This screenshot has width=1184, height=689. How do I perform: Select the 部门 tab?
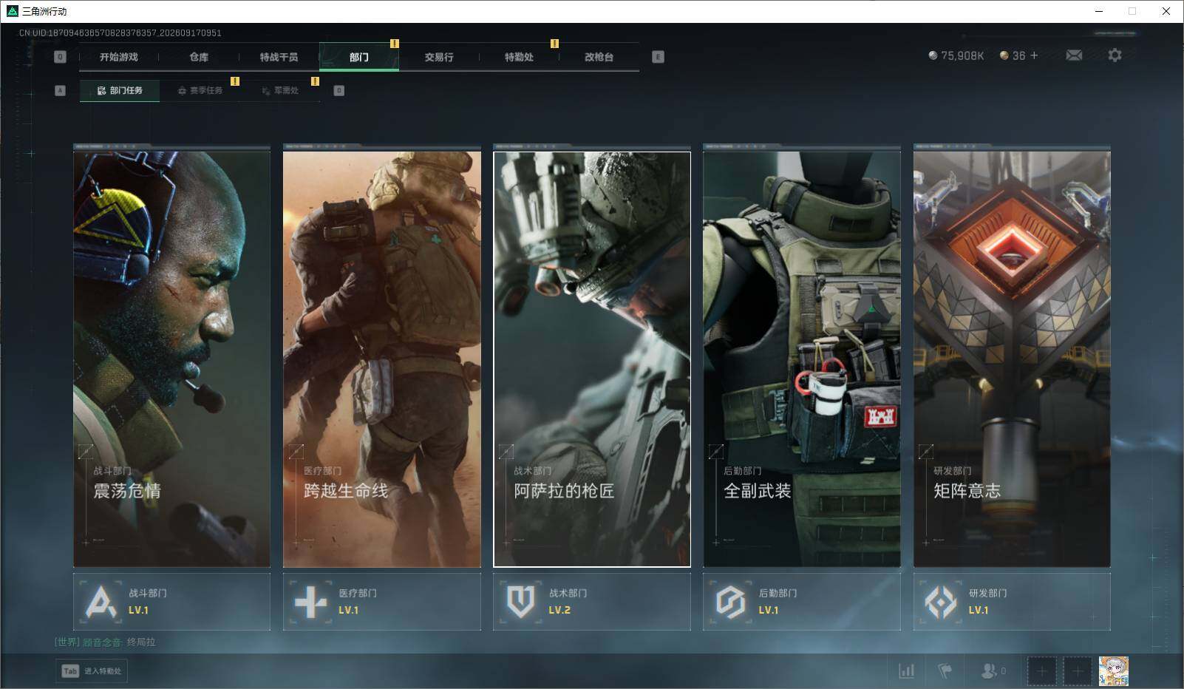click(x=359, y=57)
